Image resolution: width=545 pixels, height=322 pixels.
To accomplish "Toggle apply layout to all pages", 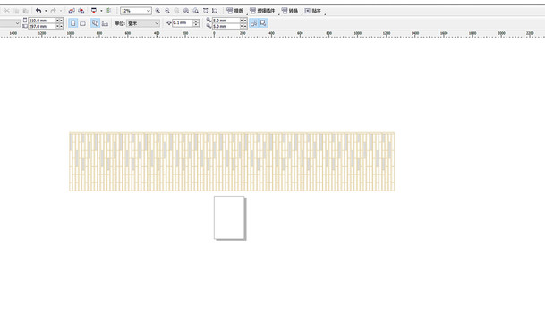I will [95, 23].
